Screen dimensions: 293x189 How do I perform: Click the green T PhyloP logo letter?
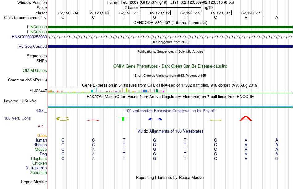(123, 119)
